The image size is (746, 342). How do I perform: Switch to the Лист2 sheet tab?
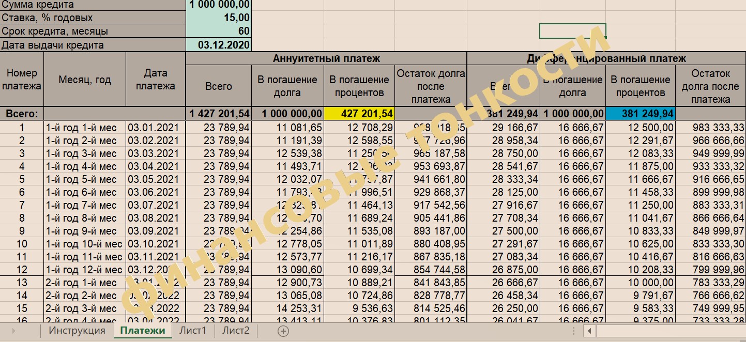click(x=236, y=331)
